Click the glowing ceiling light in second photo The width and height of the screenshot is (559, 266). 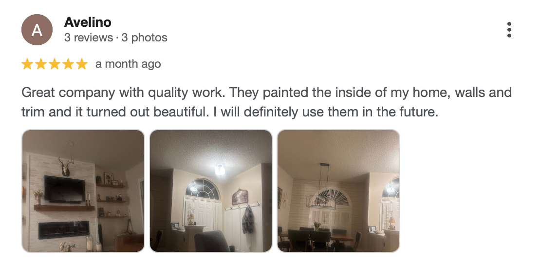[220, 170]
